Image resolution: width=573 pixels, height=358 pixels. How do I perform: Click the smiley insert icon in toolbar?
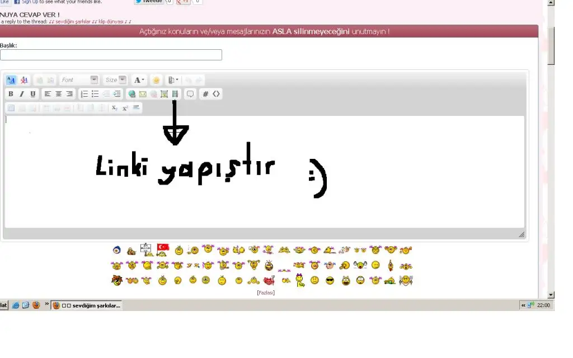coord(156,80)
